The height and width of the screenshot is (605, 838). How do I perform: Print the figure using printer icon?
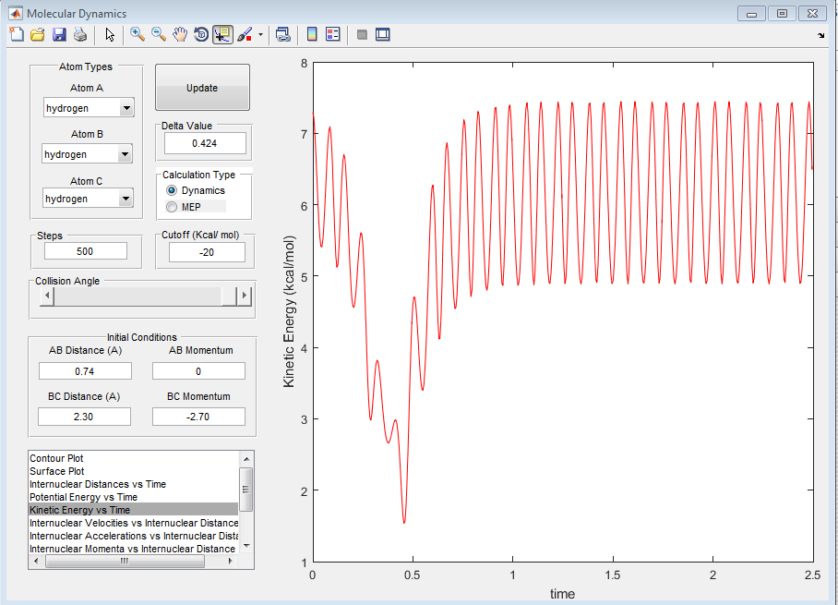pos(79,35)
